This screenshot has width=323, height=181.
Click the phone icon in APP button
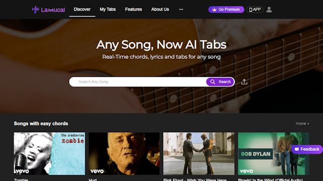(x=250, y=10)
